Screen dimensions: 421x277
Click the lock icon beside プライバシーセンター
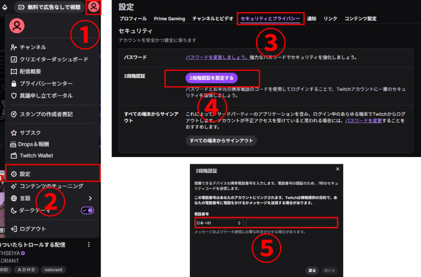click(14, 83)
